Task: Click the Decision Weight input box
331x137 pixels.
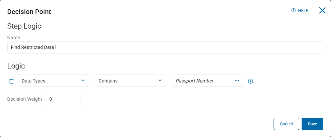Action: (x=63, y=99)
